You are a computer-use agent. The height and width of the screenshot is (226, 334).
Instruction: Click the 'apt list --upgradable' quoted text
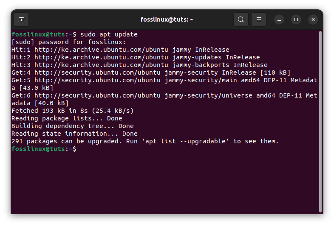[x=185, y=141]
